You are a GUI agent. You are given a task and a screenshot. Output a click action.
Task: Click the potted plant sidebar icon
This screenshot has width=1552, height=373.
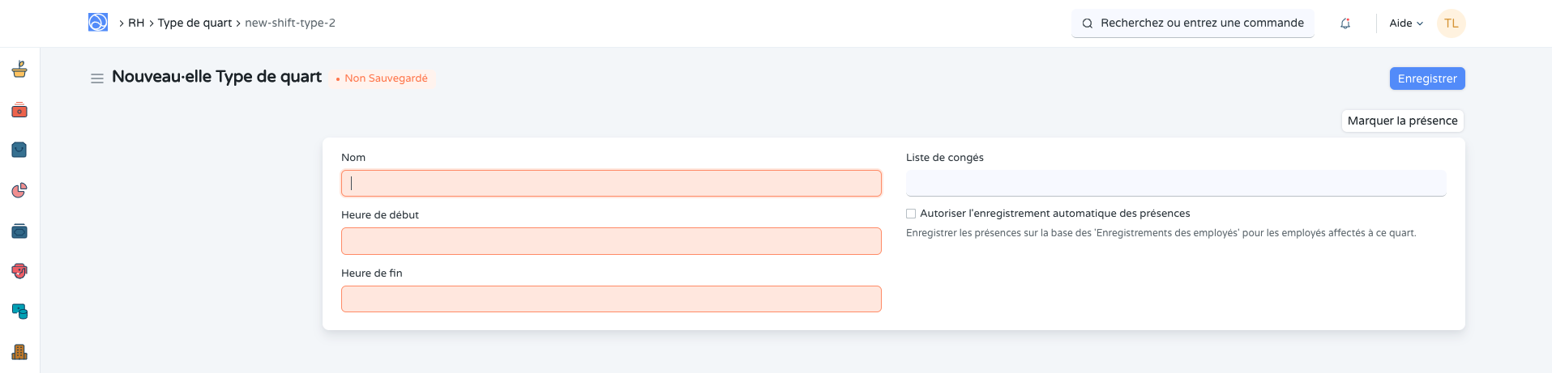(19, 70)
